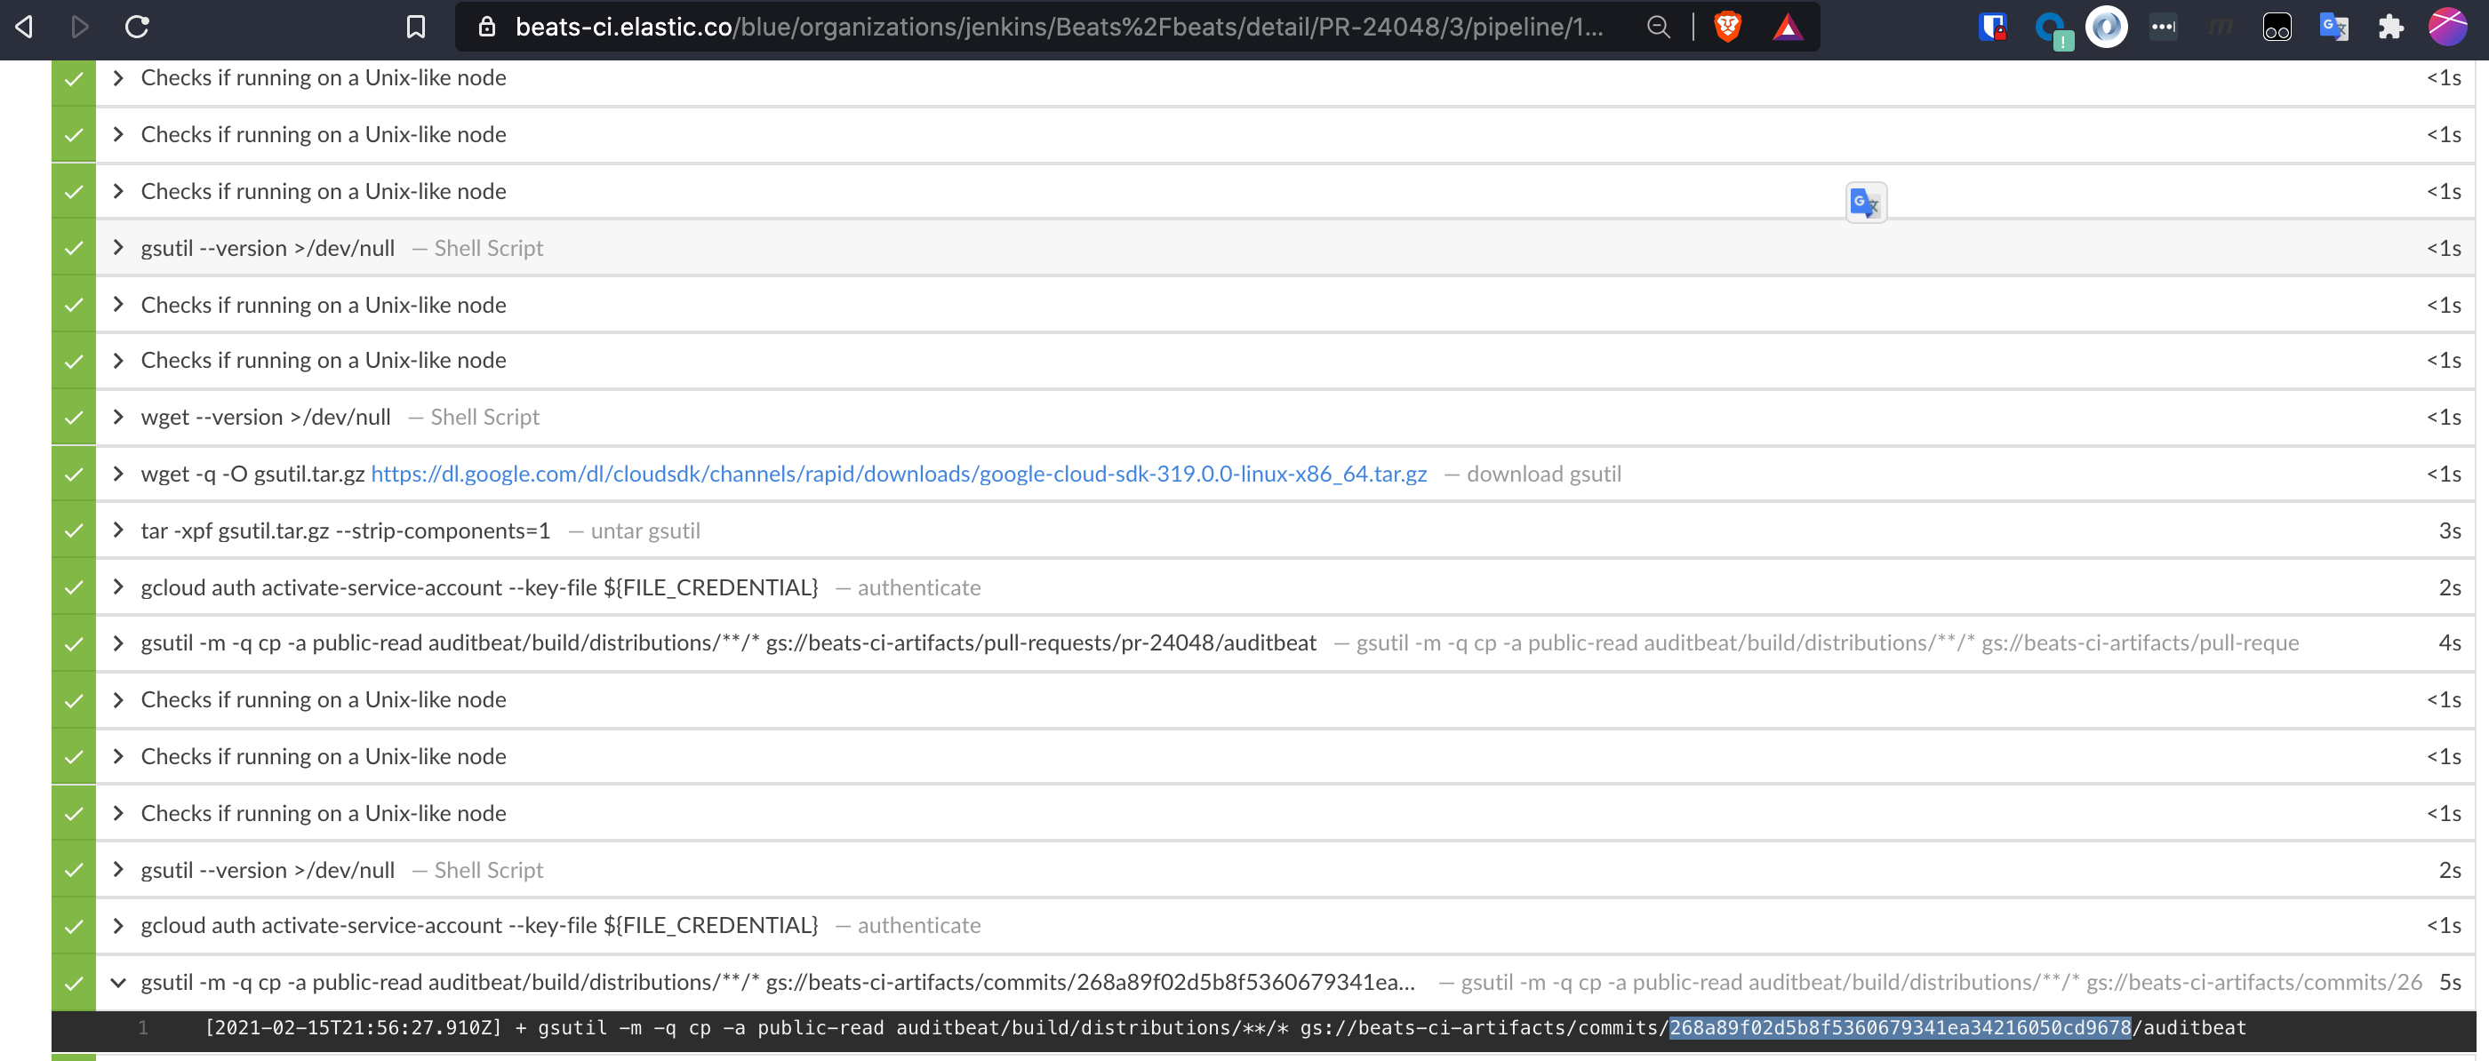Open the Google Translate toolbar extension
The width and height of the screenshot is (2489, 1061).
click(x=2333, y=27)
